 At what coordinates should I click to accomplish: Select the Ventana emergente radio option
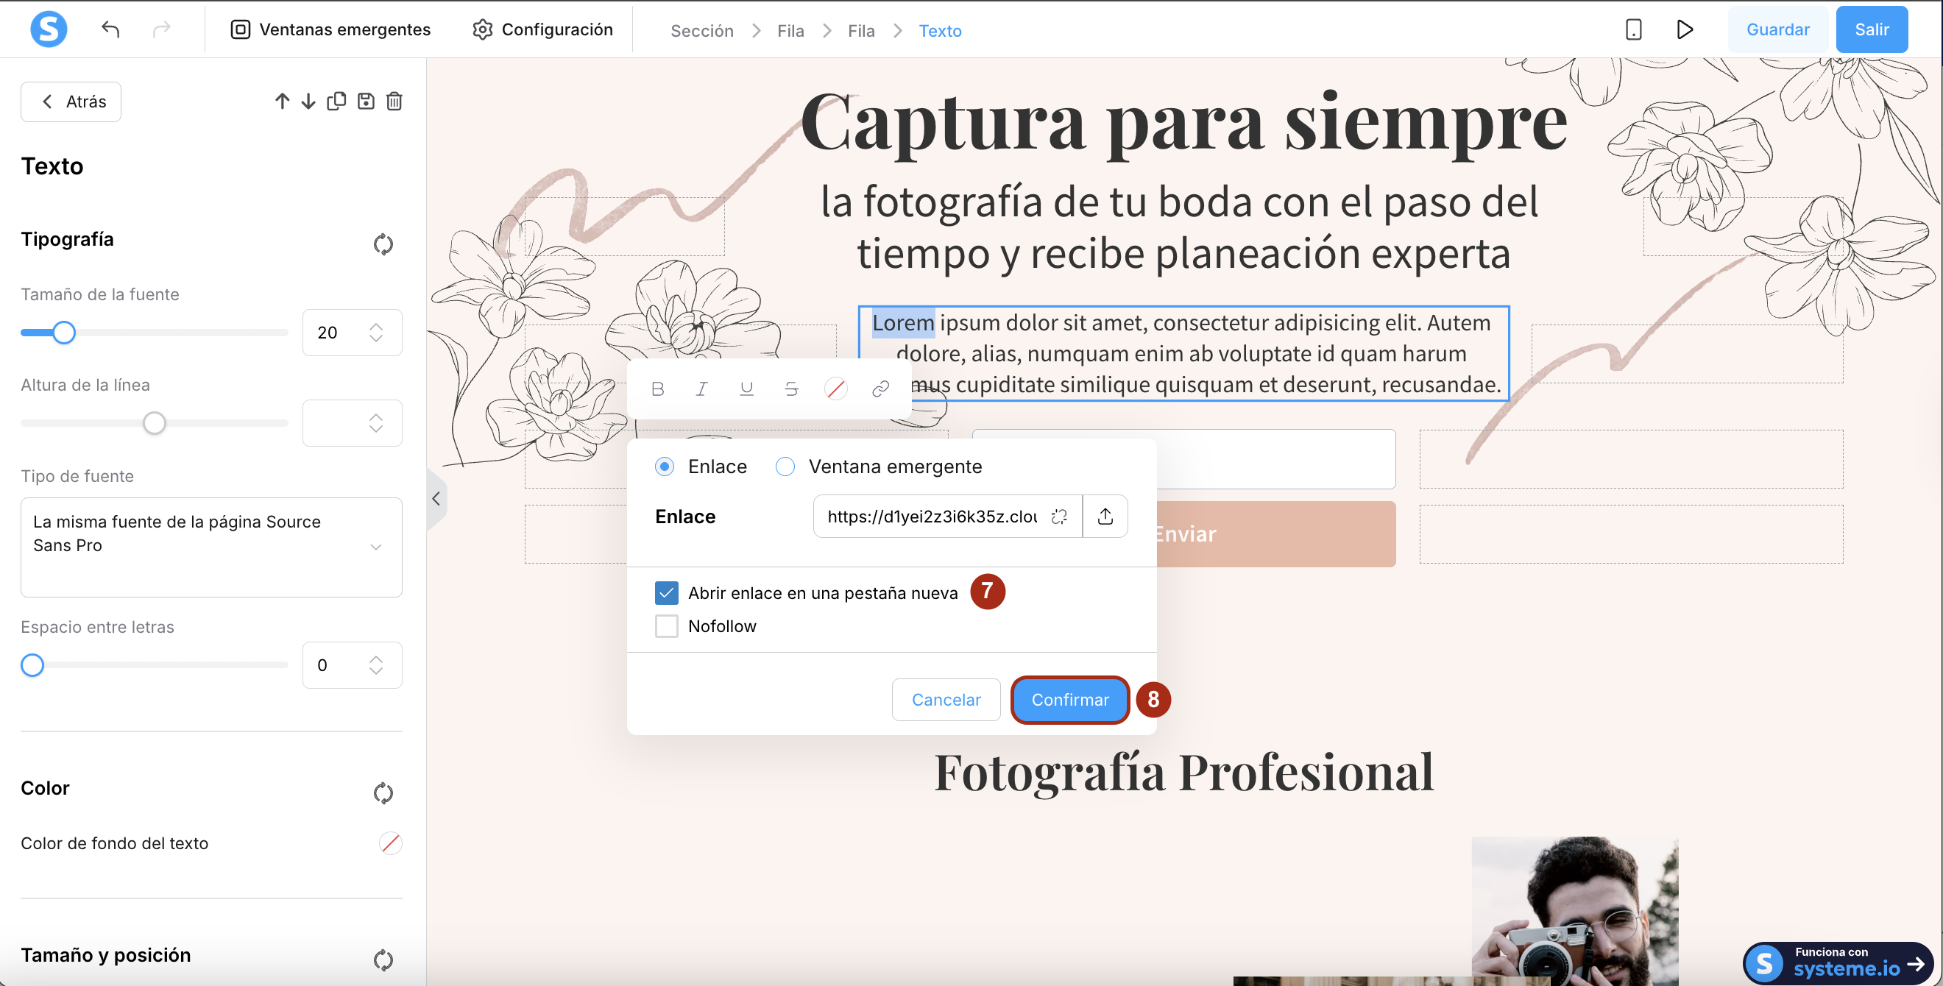785,467
